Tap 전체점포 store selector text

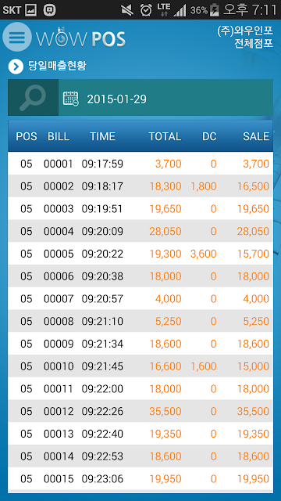254,44
